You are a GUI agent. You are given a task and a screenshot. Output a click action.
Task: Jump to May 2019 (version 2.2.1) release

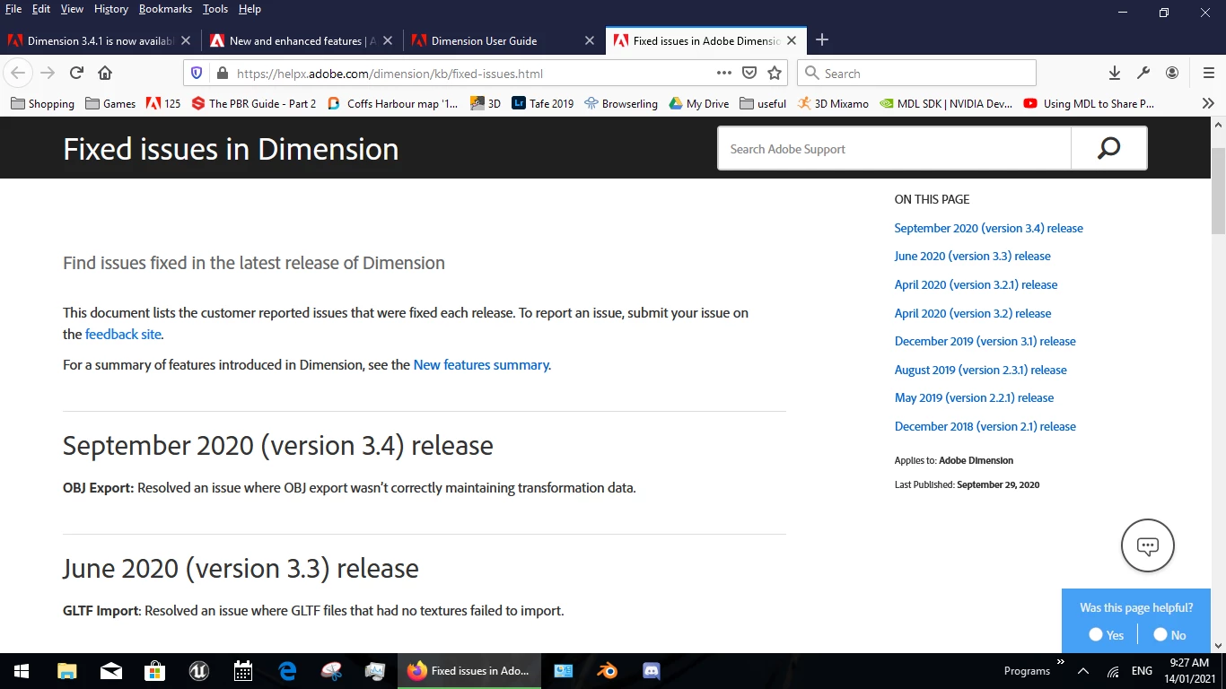[x=974, y=397]
